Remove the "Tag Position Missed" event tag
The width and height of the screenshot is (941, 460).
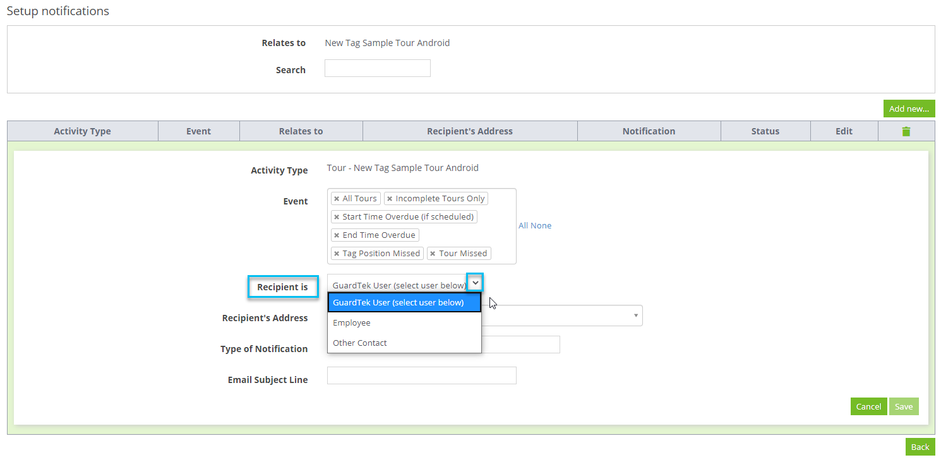[x=337, y=253]
